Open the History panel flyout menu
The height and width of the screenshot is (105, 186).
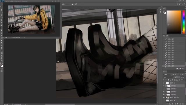click(x=185, y=36)
